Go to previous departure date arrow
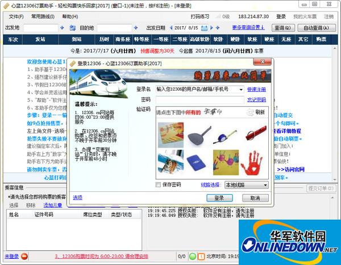341x265 pixels. tap(171, 28)
